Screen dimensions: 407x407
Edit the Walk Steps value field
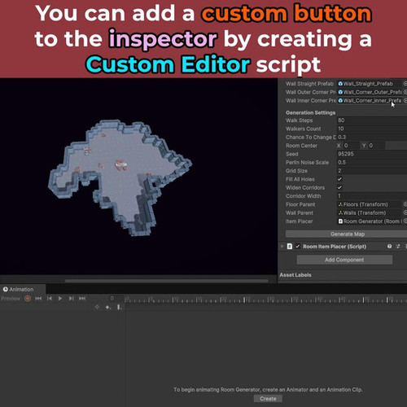[372, 120]
